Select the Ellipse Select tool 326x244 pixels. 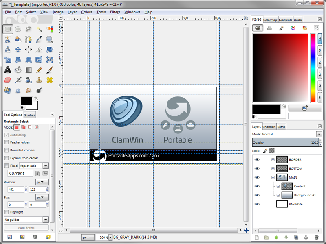click(18, 29)
